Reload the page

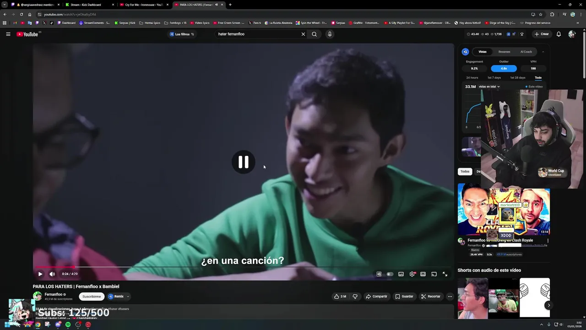click(21, 14)
